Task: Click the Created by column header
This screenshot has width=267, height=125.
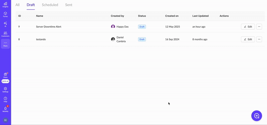Action: click(x=117, y=16)
